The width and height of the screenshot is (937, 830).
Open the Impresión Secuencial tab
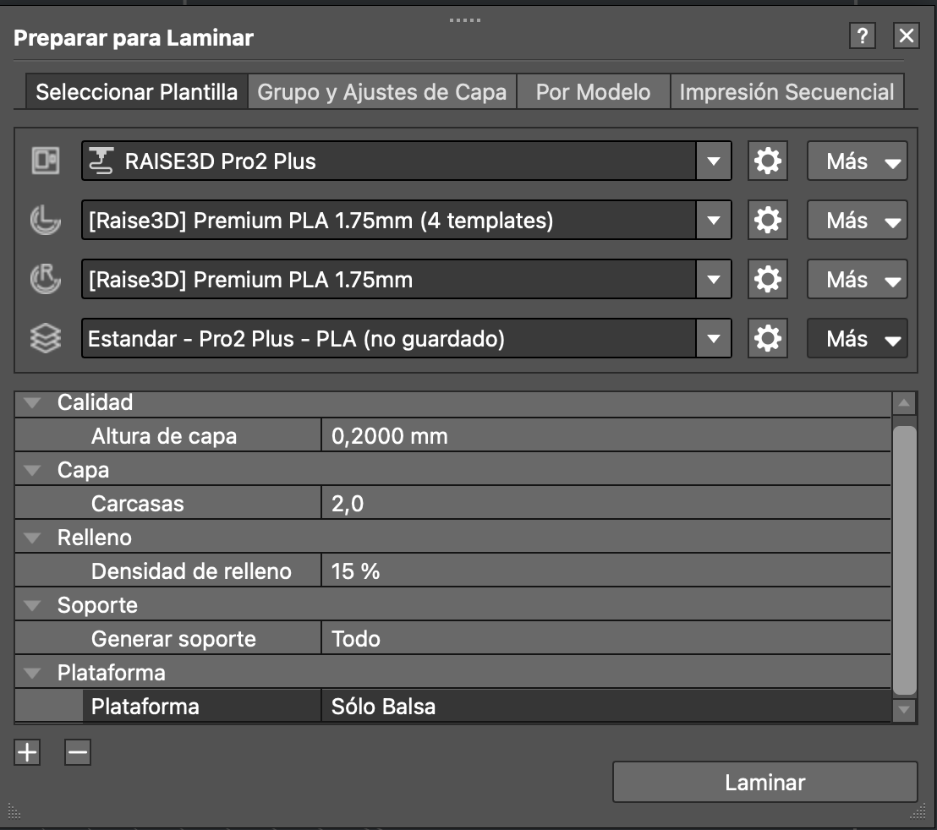pyautogui.click(x=786, y=92)
